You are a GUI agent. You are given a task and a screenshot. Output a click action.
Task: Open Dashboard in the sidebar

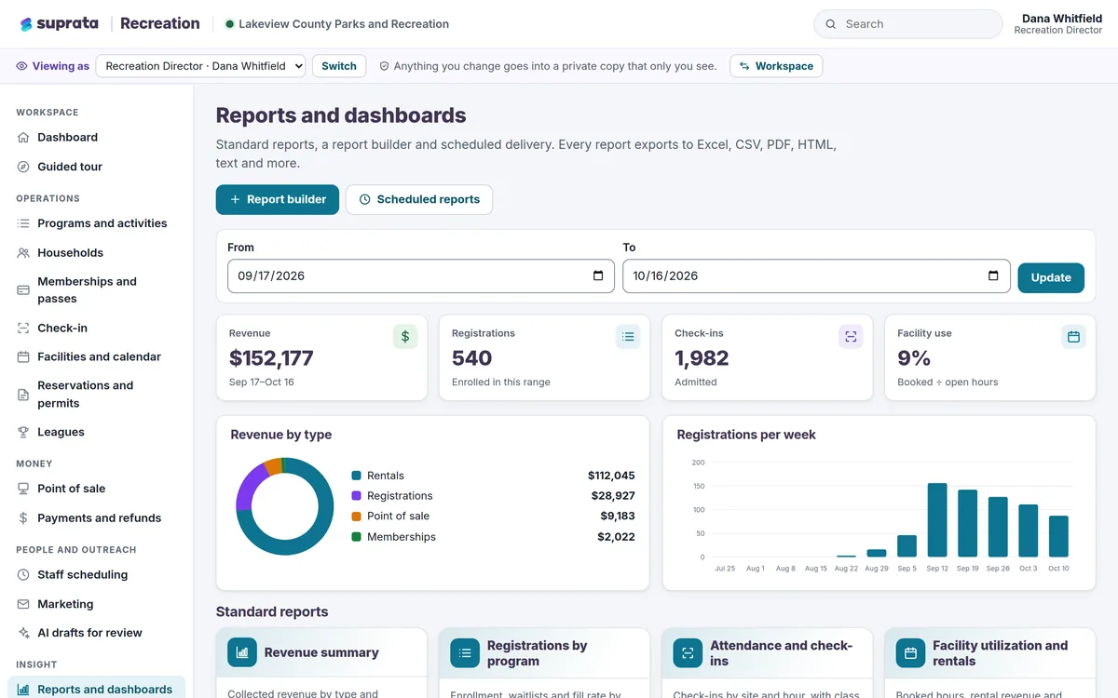point(97,138)
